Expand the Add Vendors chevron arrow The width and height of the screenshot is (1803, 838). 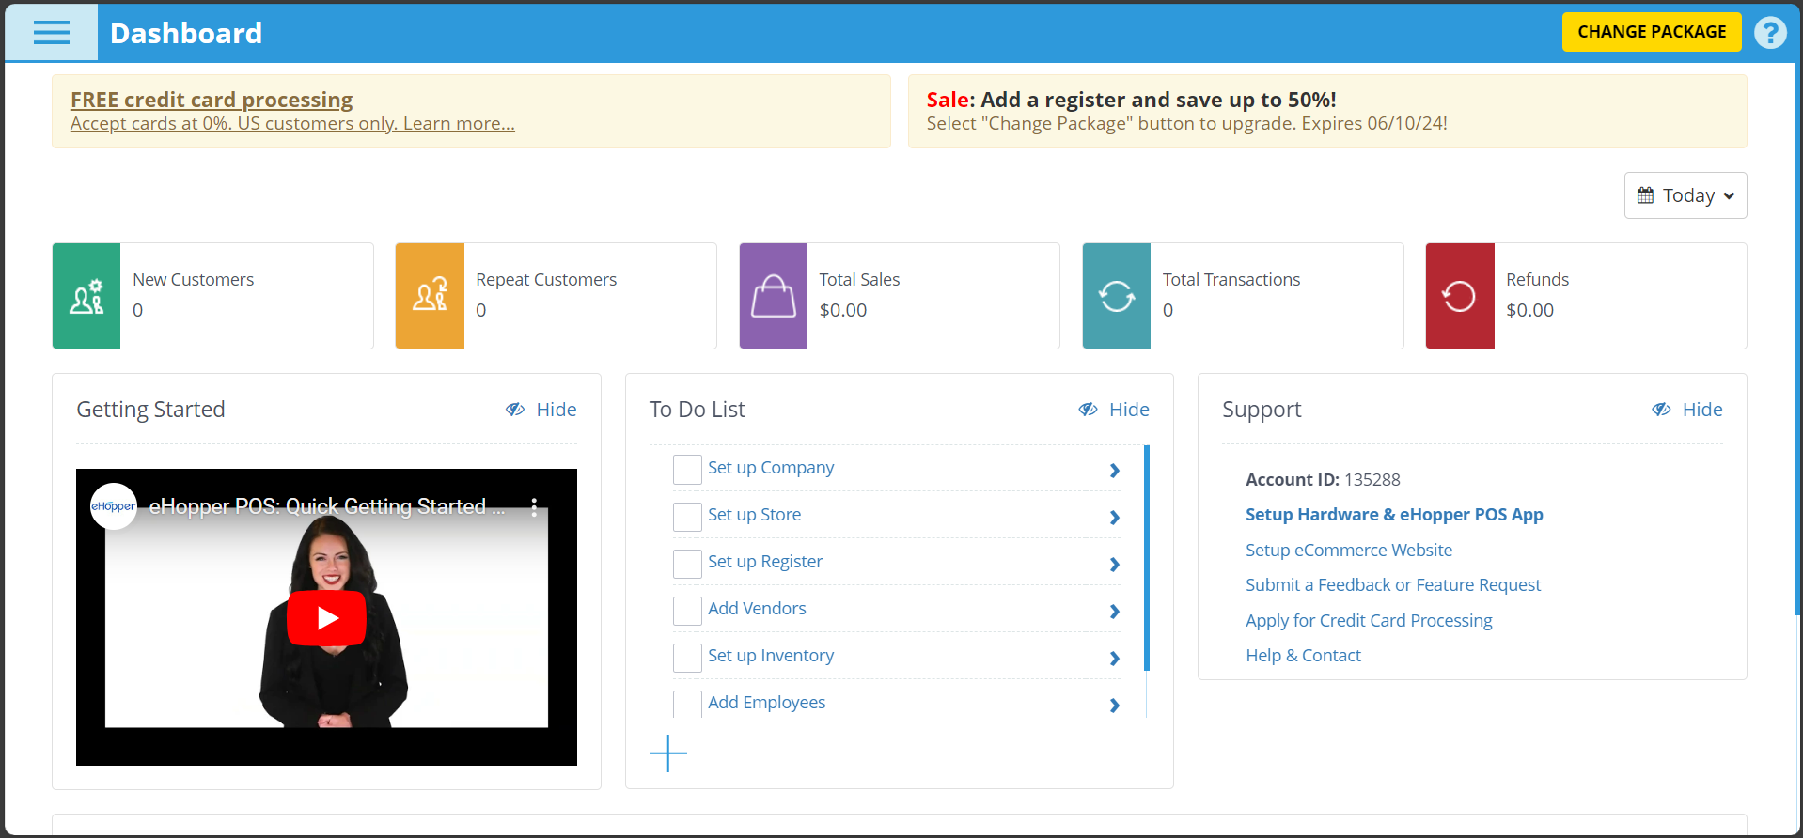(1115, 612)
